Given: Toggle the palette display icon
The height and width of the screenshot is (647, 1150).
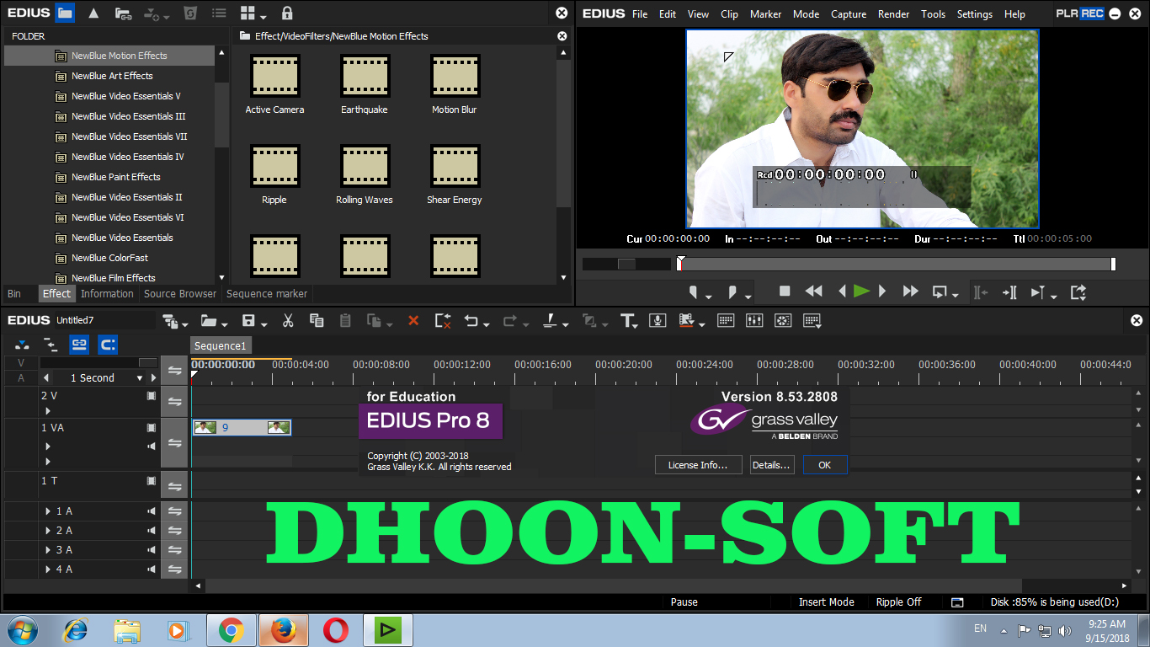Looking at the screenshot, I should pyautogui.click(x=812, y=320).
